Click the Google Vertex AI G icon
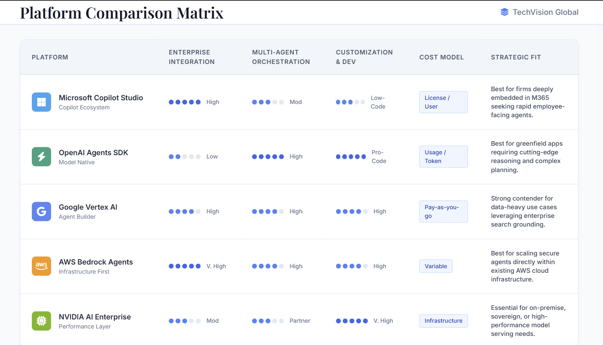Screen dimensions: 603x345 click(x=41, y=211)
